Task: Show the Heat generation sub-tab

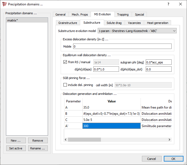Action: (157, 23)
